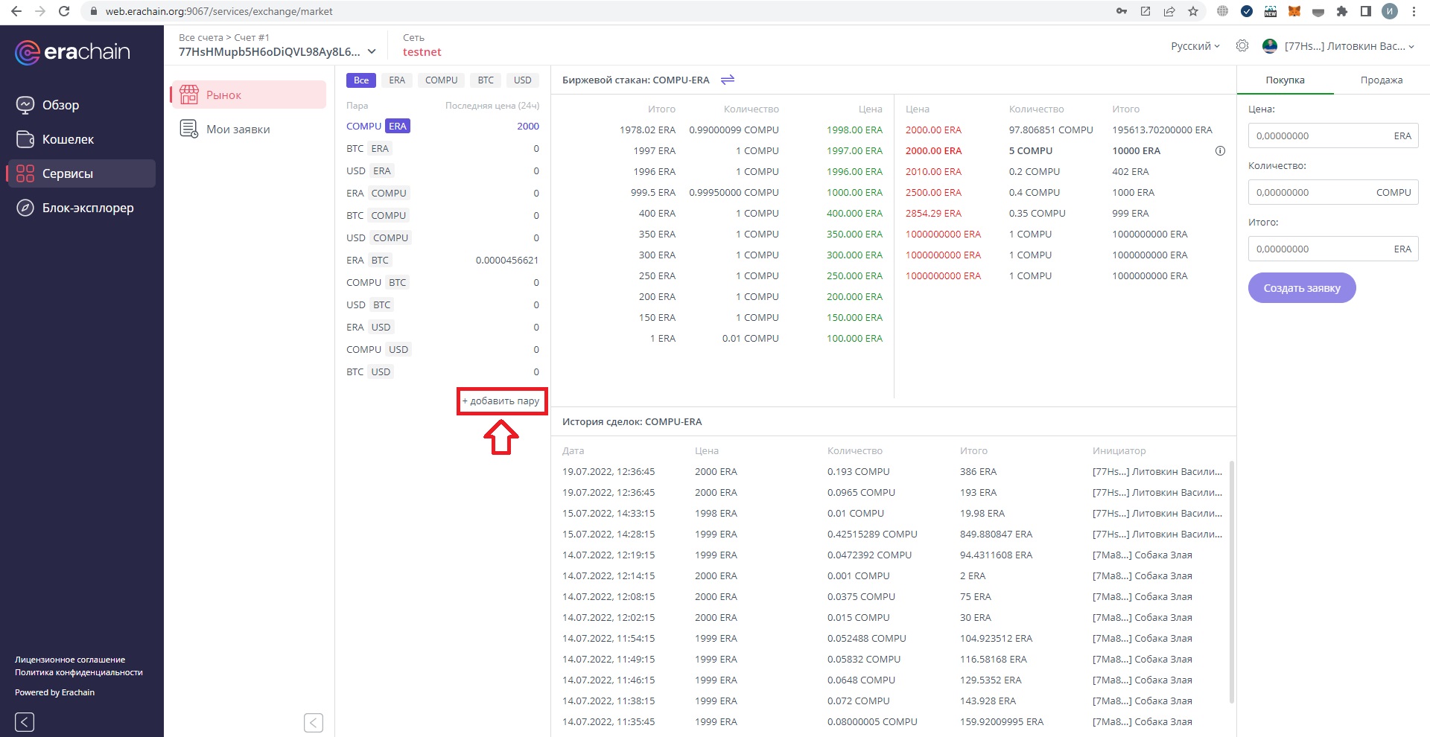
Task: Open Блок-эксплорер in sidebar
Action: coord(87,208)
